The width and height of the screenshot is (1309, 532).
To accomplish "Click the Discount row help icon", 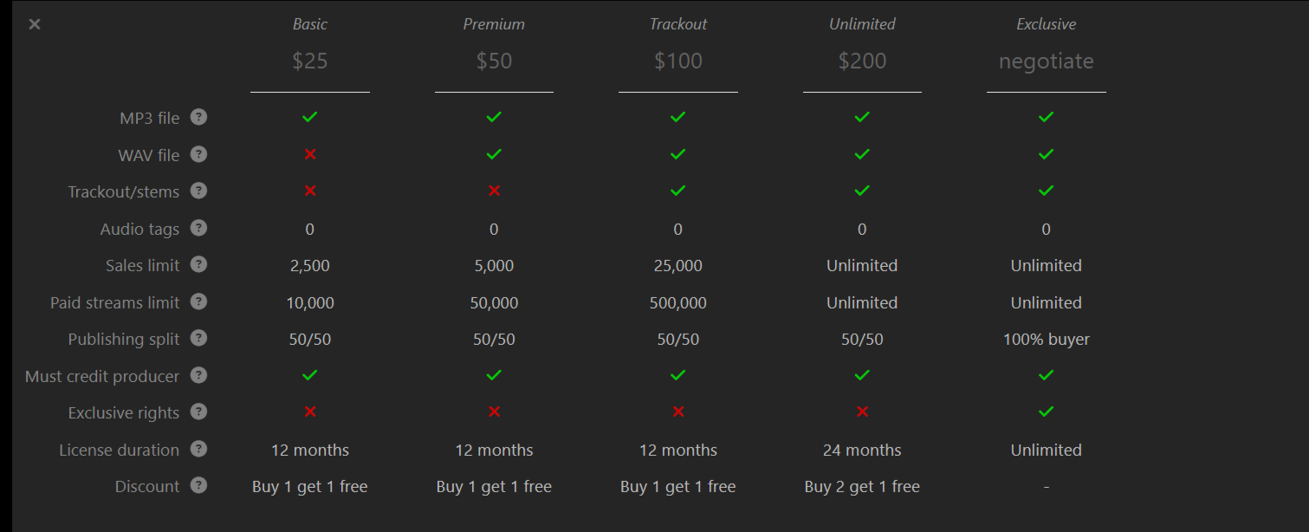I will (x=198, y=485).
